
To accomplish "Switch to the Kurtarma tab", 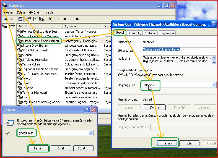I will tap(150, 33).
